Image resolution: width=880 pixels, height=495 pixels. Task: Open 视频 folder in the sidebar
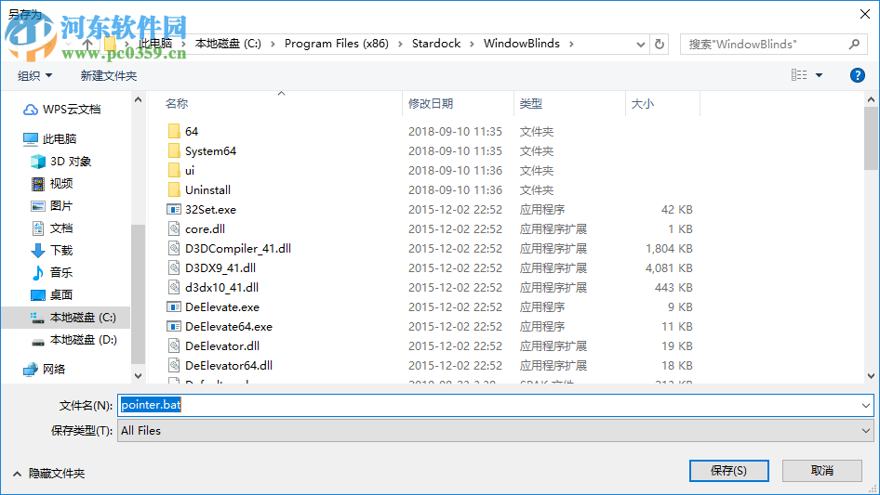52,183
